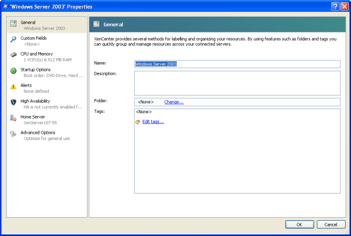Click the 'Tags:' field label
351x236 pixels.
pos(99,111)
